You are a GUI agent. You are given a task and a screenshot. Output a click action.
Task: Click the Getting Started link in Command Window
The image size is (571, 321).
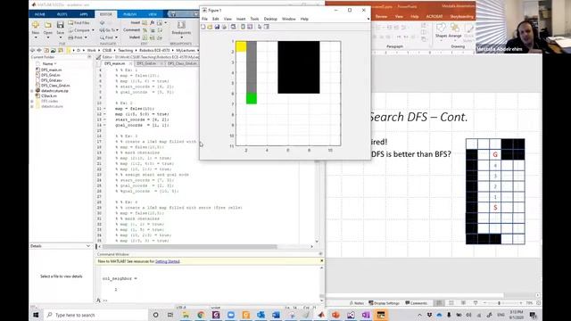(167, 261)
